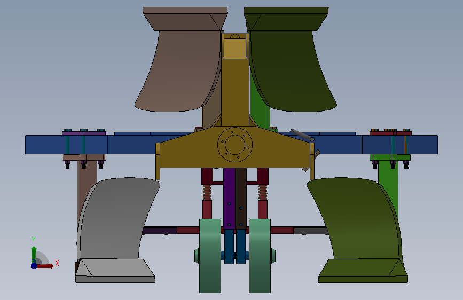
Task: Select the purple vertical post between the wheels
Action: tap(229, 199)
